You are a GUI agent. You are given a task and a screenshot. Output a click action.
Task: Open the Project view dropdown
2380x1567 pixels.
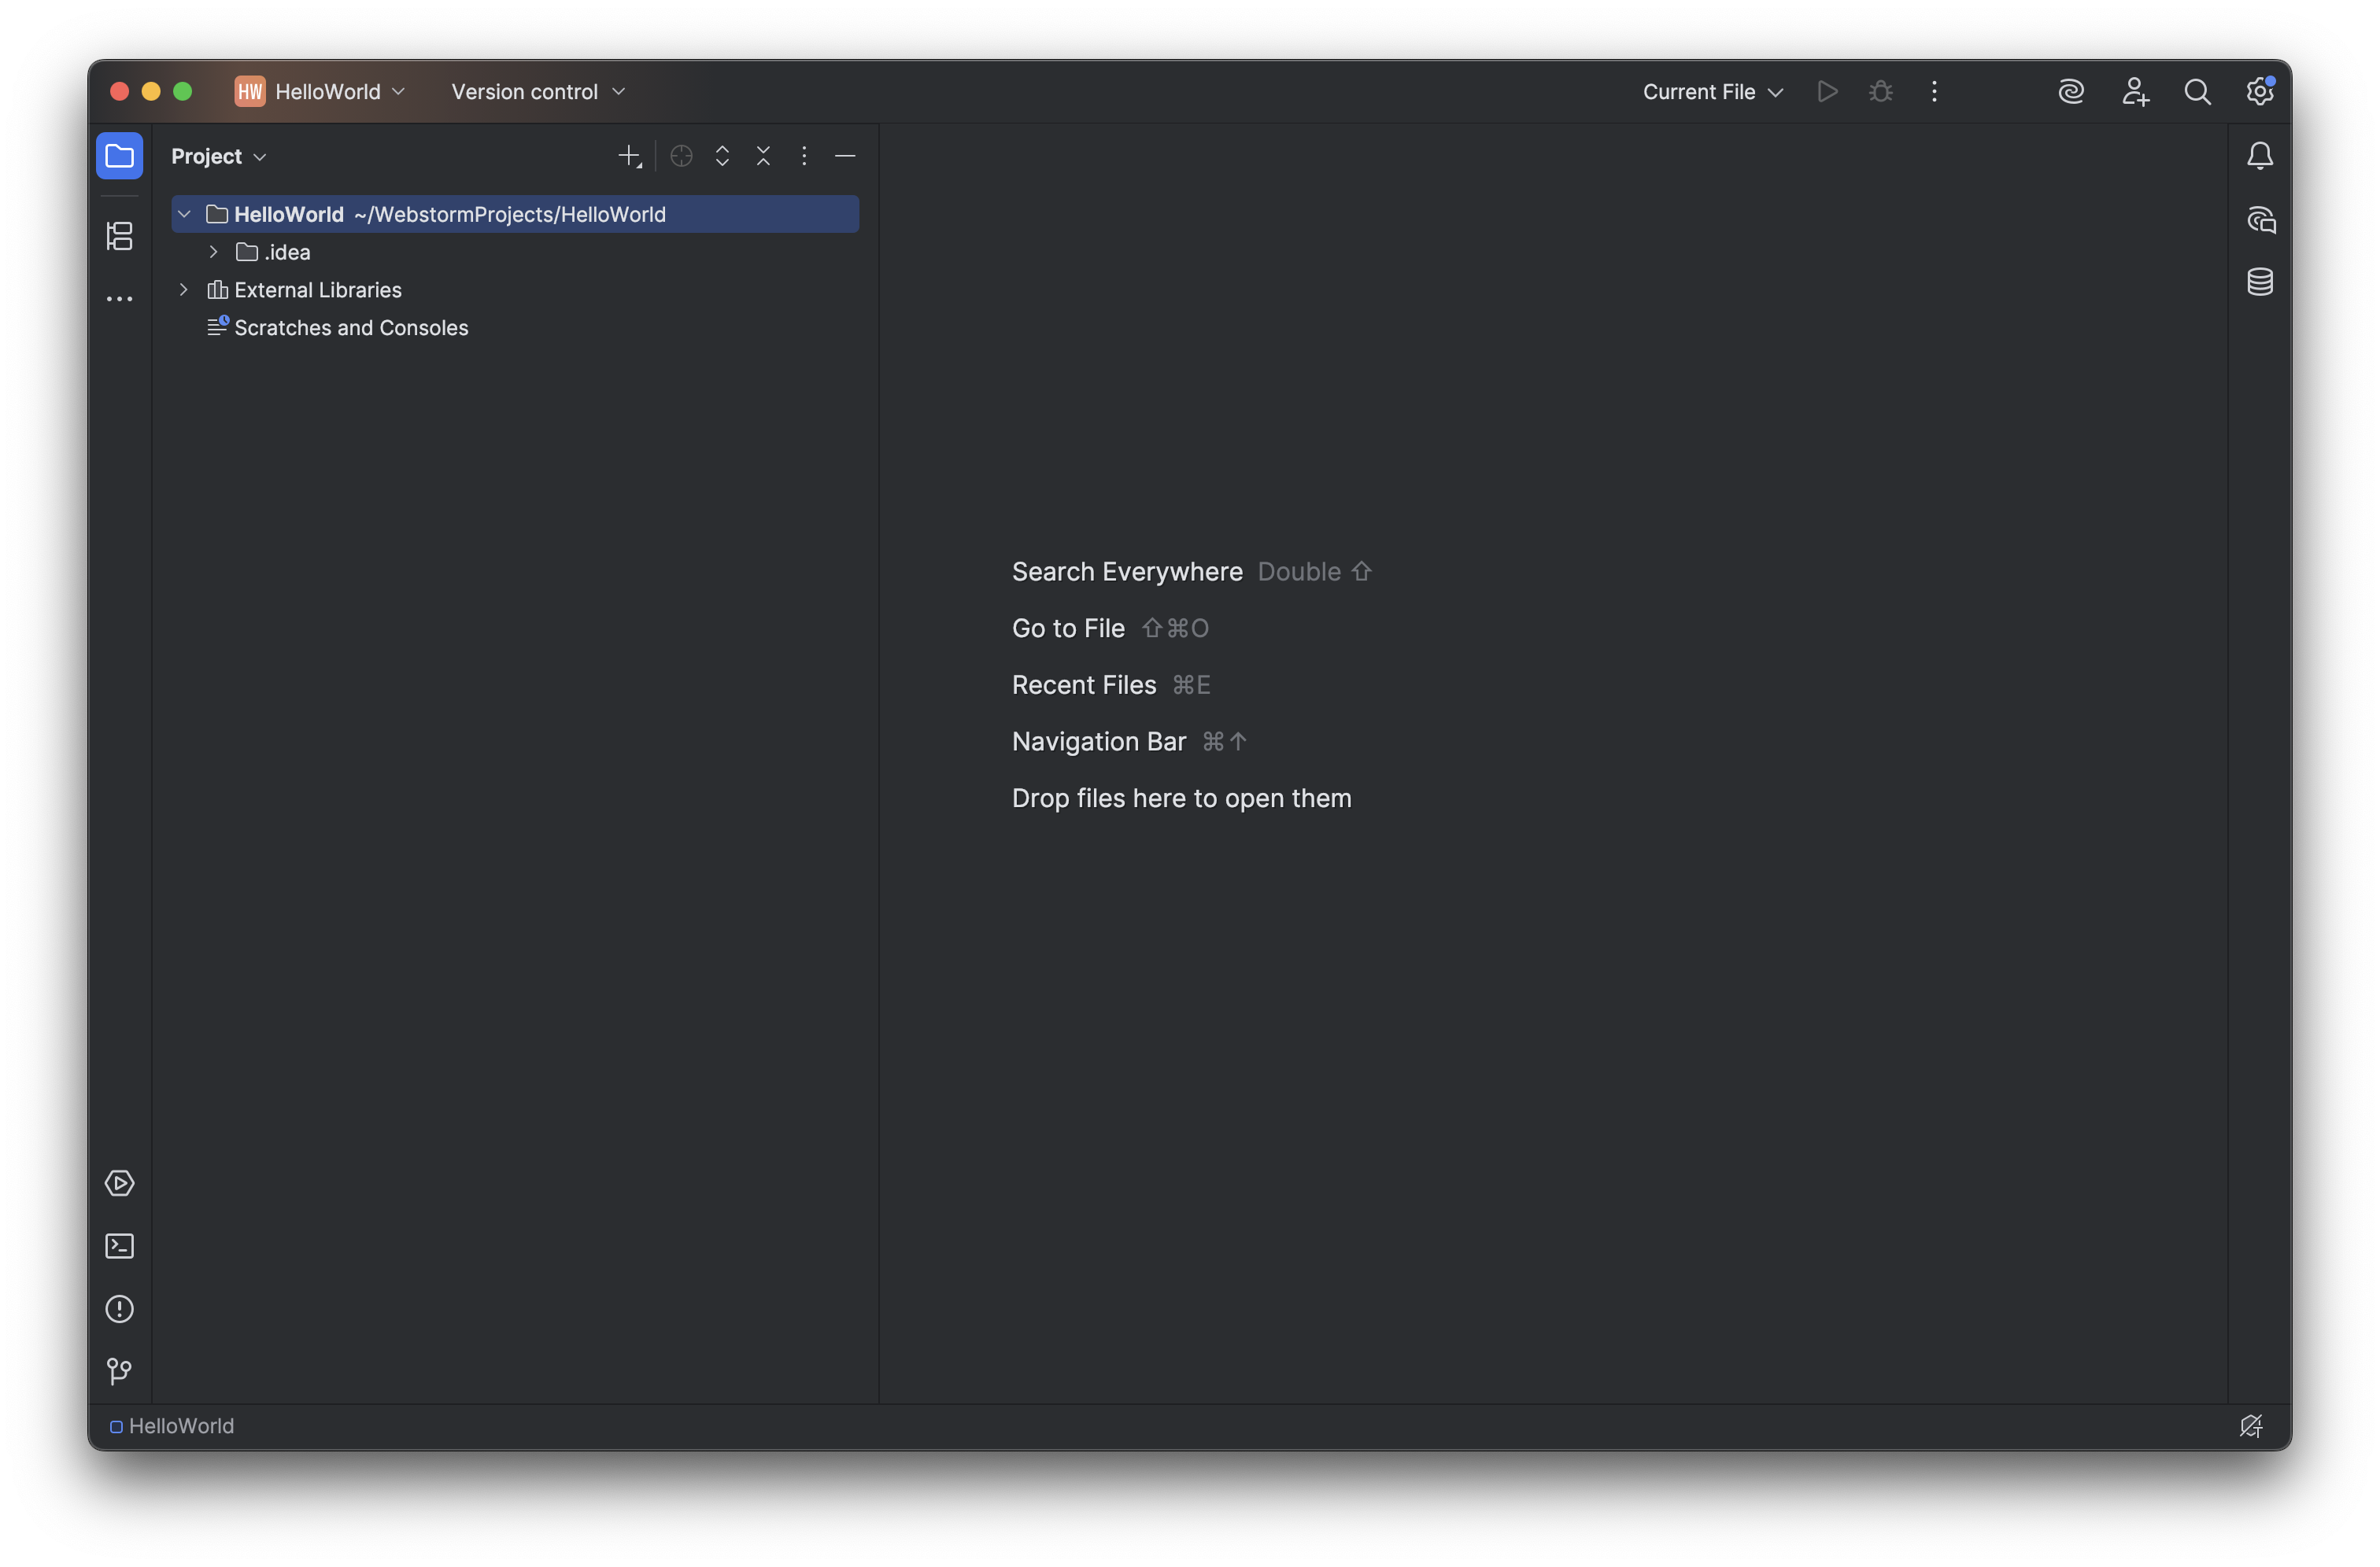tap(218, 156)
